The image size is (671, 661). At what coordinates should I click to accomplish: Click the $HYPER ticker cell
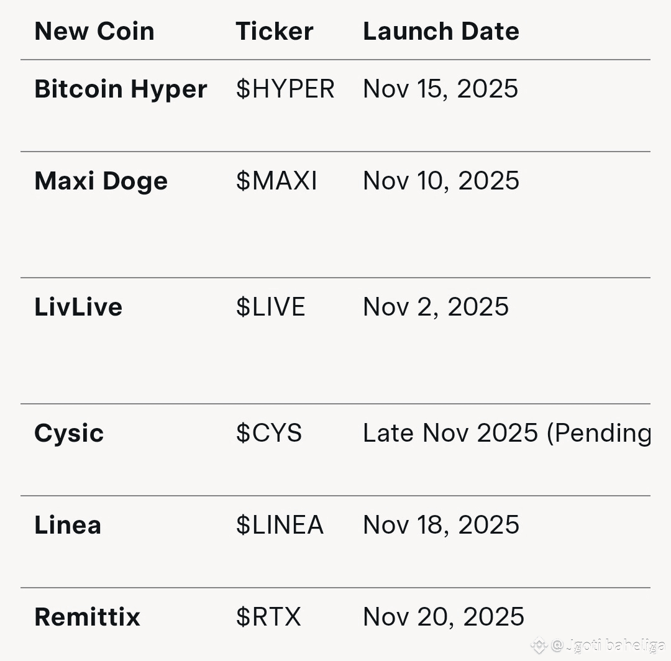(285, 89)
